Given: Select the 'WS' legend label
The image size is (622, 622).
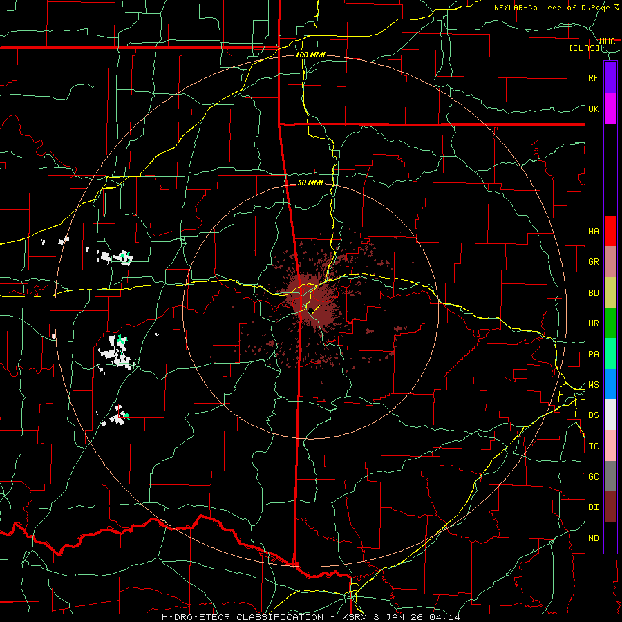Looking at the screenshot, I should [x=593, y=385].
